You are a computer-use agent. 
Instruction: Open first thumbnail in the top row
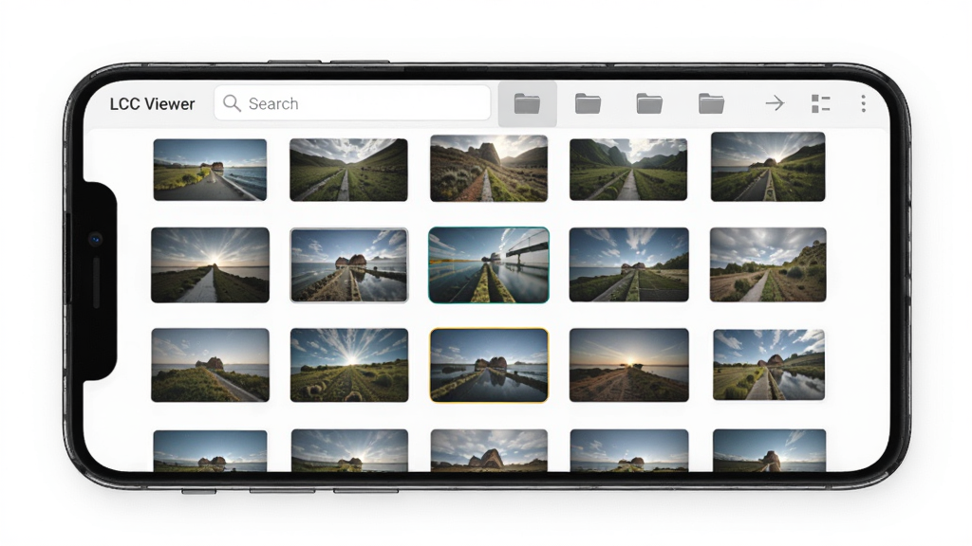click(210, 170)
